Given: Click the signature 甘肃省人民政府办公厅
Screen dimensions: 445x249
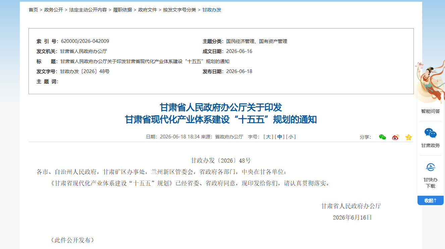Looking at the screenshot, I should (351, 206).
